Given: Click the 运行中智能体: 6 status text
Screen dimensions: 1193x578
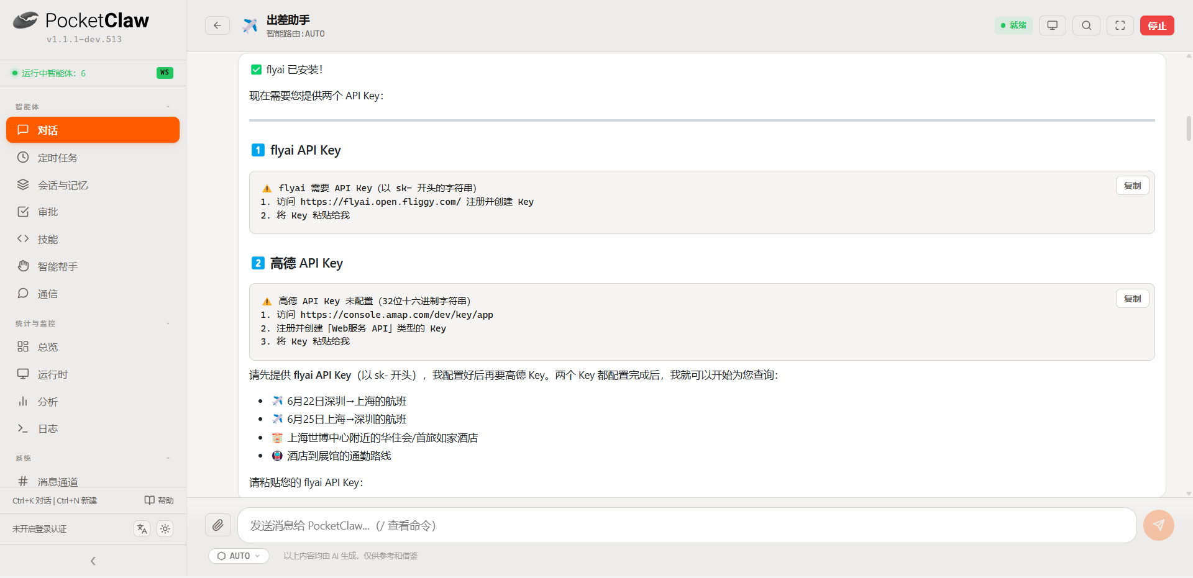Looking at the screenshot, I should point(53,73).
